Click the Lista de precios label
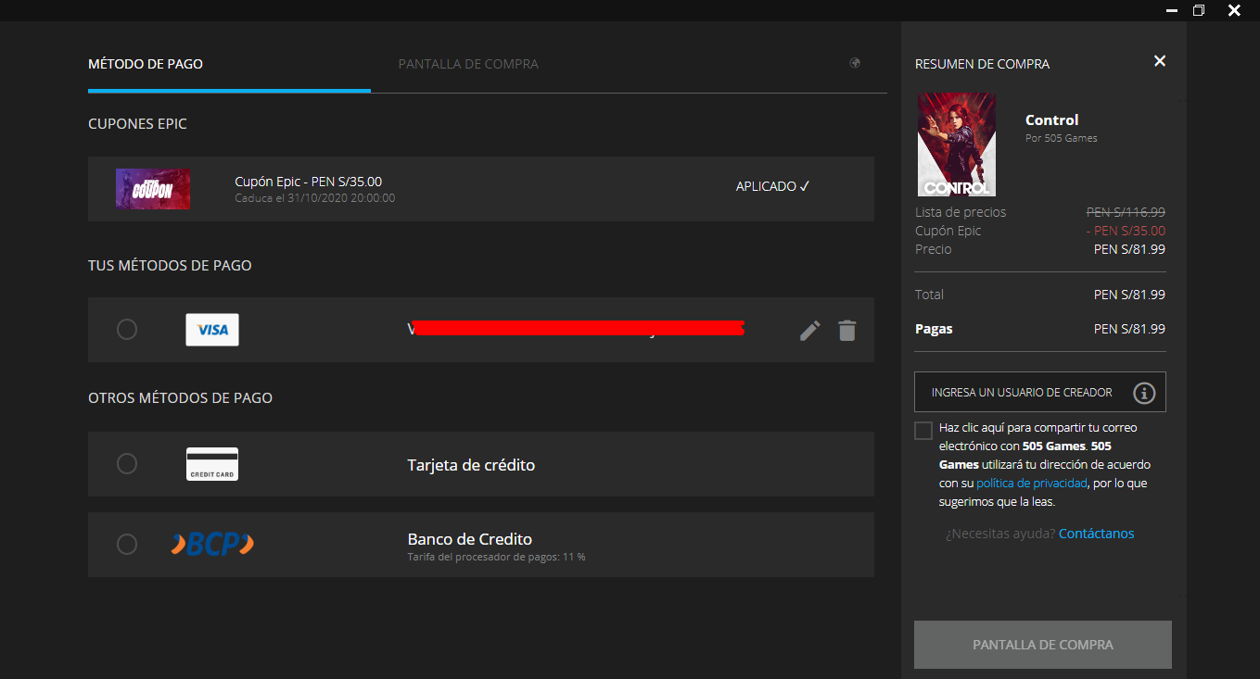 (x=961, y=212)
